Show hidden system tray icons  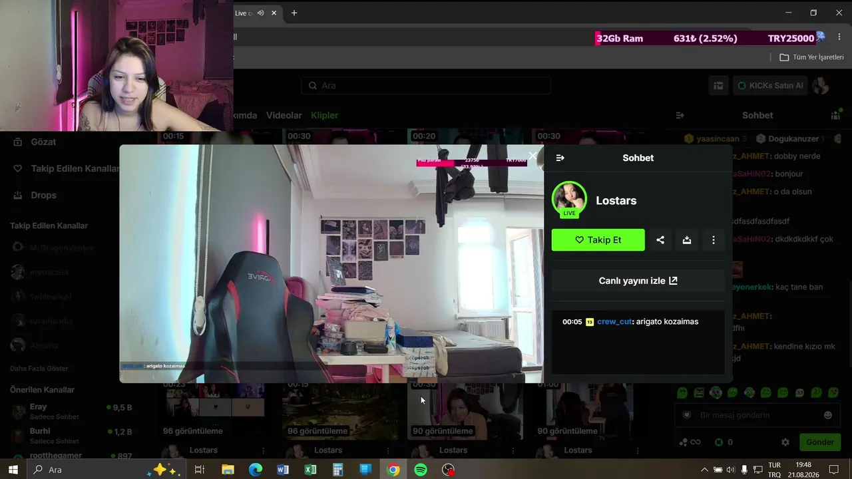point(704,470)
